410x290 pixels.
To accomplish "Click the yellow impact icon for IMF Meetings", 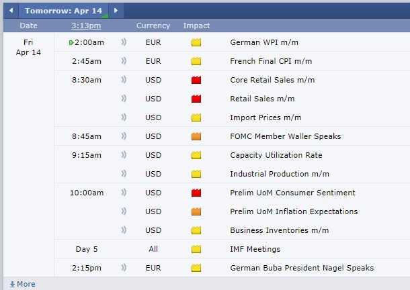I will 196,249.
